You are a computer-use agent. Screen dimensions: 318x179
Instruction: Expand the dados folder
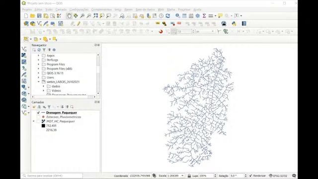point(43,87)
